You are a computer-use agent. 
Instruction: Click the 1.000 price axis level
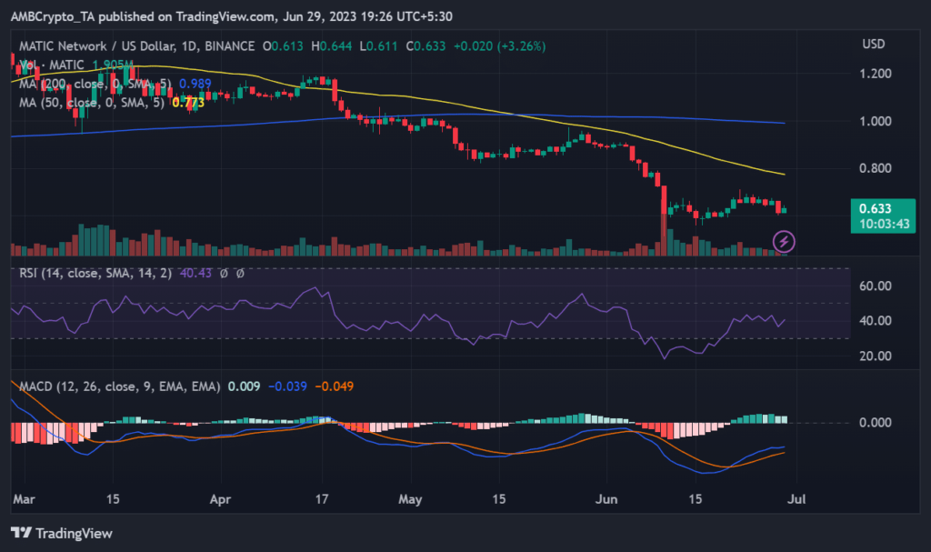tap(876, 121)
